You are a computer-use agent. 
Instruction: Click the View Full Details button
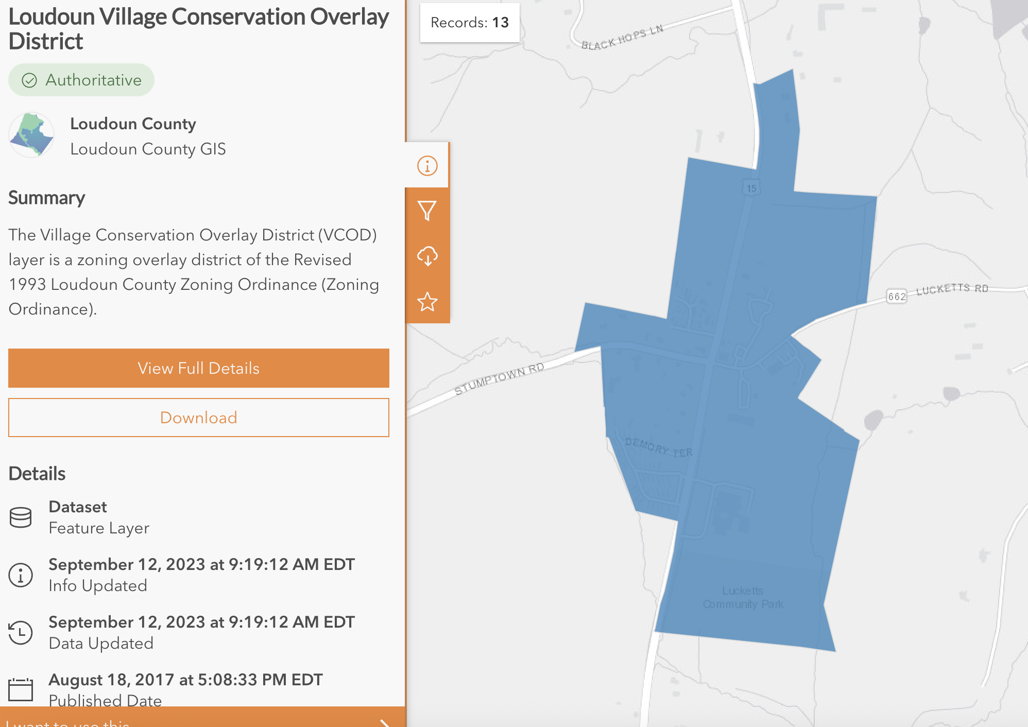(198, 368)
